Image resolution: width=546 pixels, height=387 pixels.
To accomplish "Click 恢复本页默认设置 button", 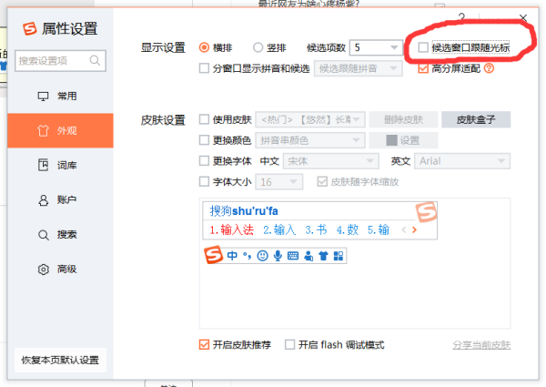I will [60, 360].
